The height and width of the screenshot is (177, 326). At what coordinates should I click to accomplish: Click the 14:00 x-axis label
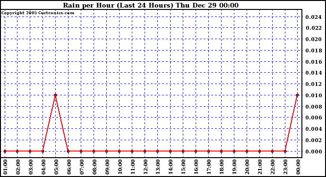171,167
